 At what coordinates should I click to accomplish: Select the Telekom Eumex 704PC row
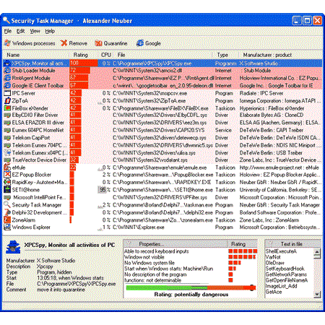pyautogui.click(x=162, y=145)
